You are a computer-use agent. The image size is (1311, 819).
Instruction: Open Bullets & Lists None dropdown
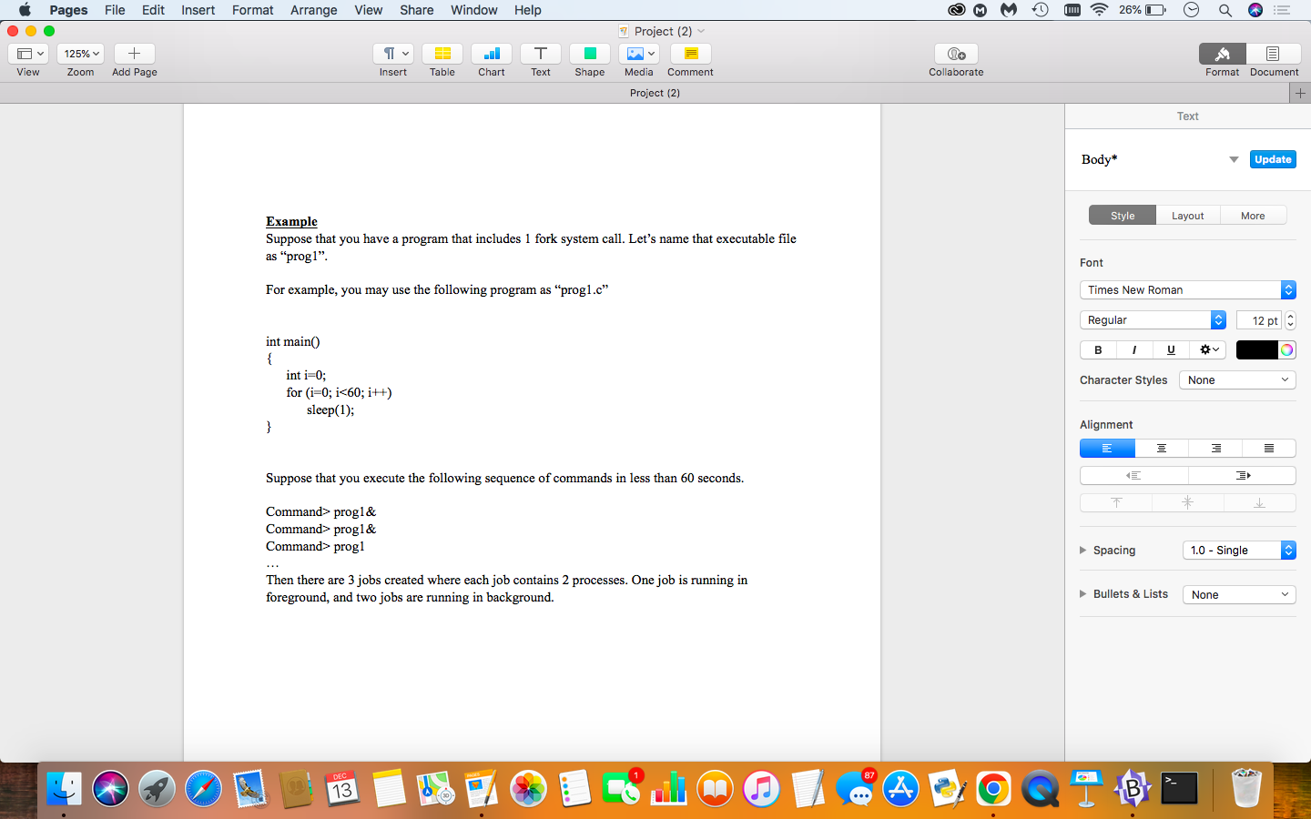[x=1238, y=594]
